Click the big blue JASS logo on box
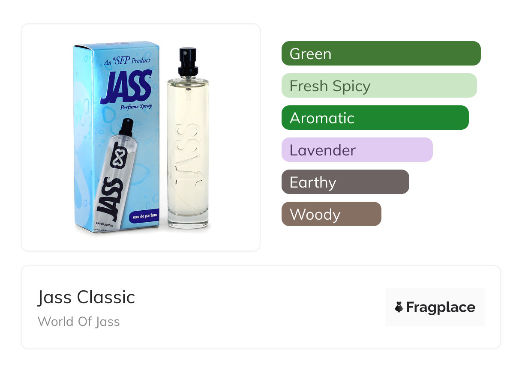 [x=126, y=87]
